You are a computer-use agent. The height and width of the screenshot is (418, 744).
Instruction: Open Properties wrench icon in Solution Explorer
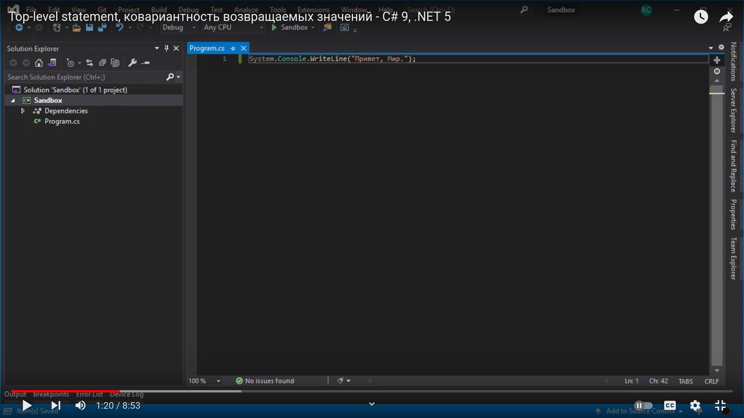[x=133, y=63]
